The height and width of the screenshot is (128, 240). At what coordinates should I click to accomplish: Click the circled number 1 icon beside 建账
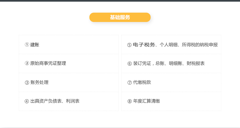point(27,45)
